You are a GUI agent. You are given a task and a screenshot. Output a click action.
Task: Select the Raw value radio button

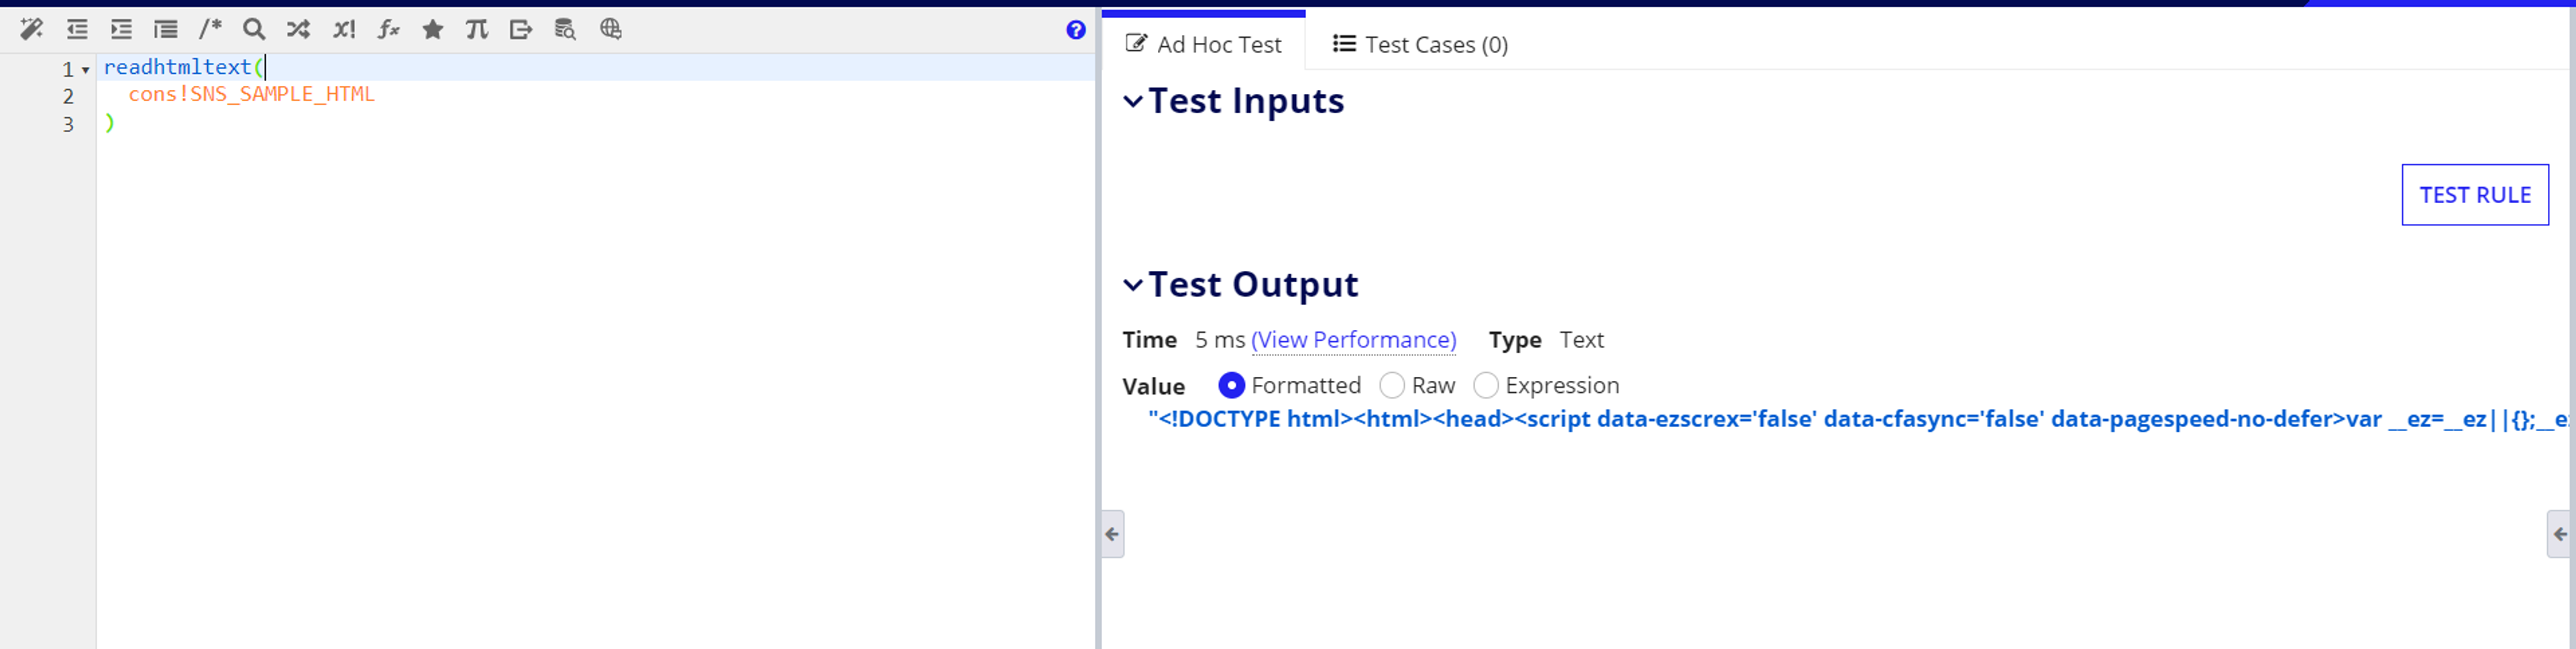pyautogui.click(x=1392, y=385)
